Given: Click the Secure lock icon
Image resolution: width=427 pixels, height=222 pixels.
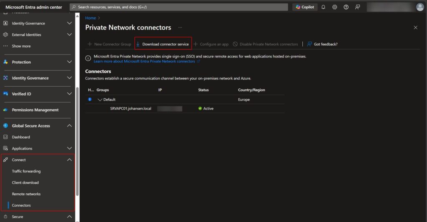Looking at the screenshot, I should (5, 217).
